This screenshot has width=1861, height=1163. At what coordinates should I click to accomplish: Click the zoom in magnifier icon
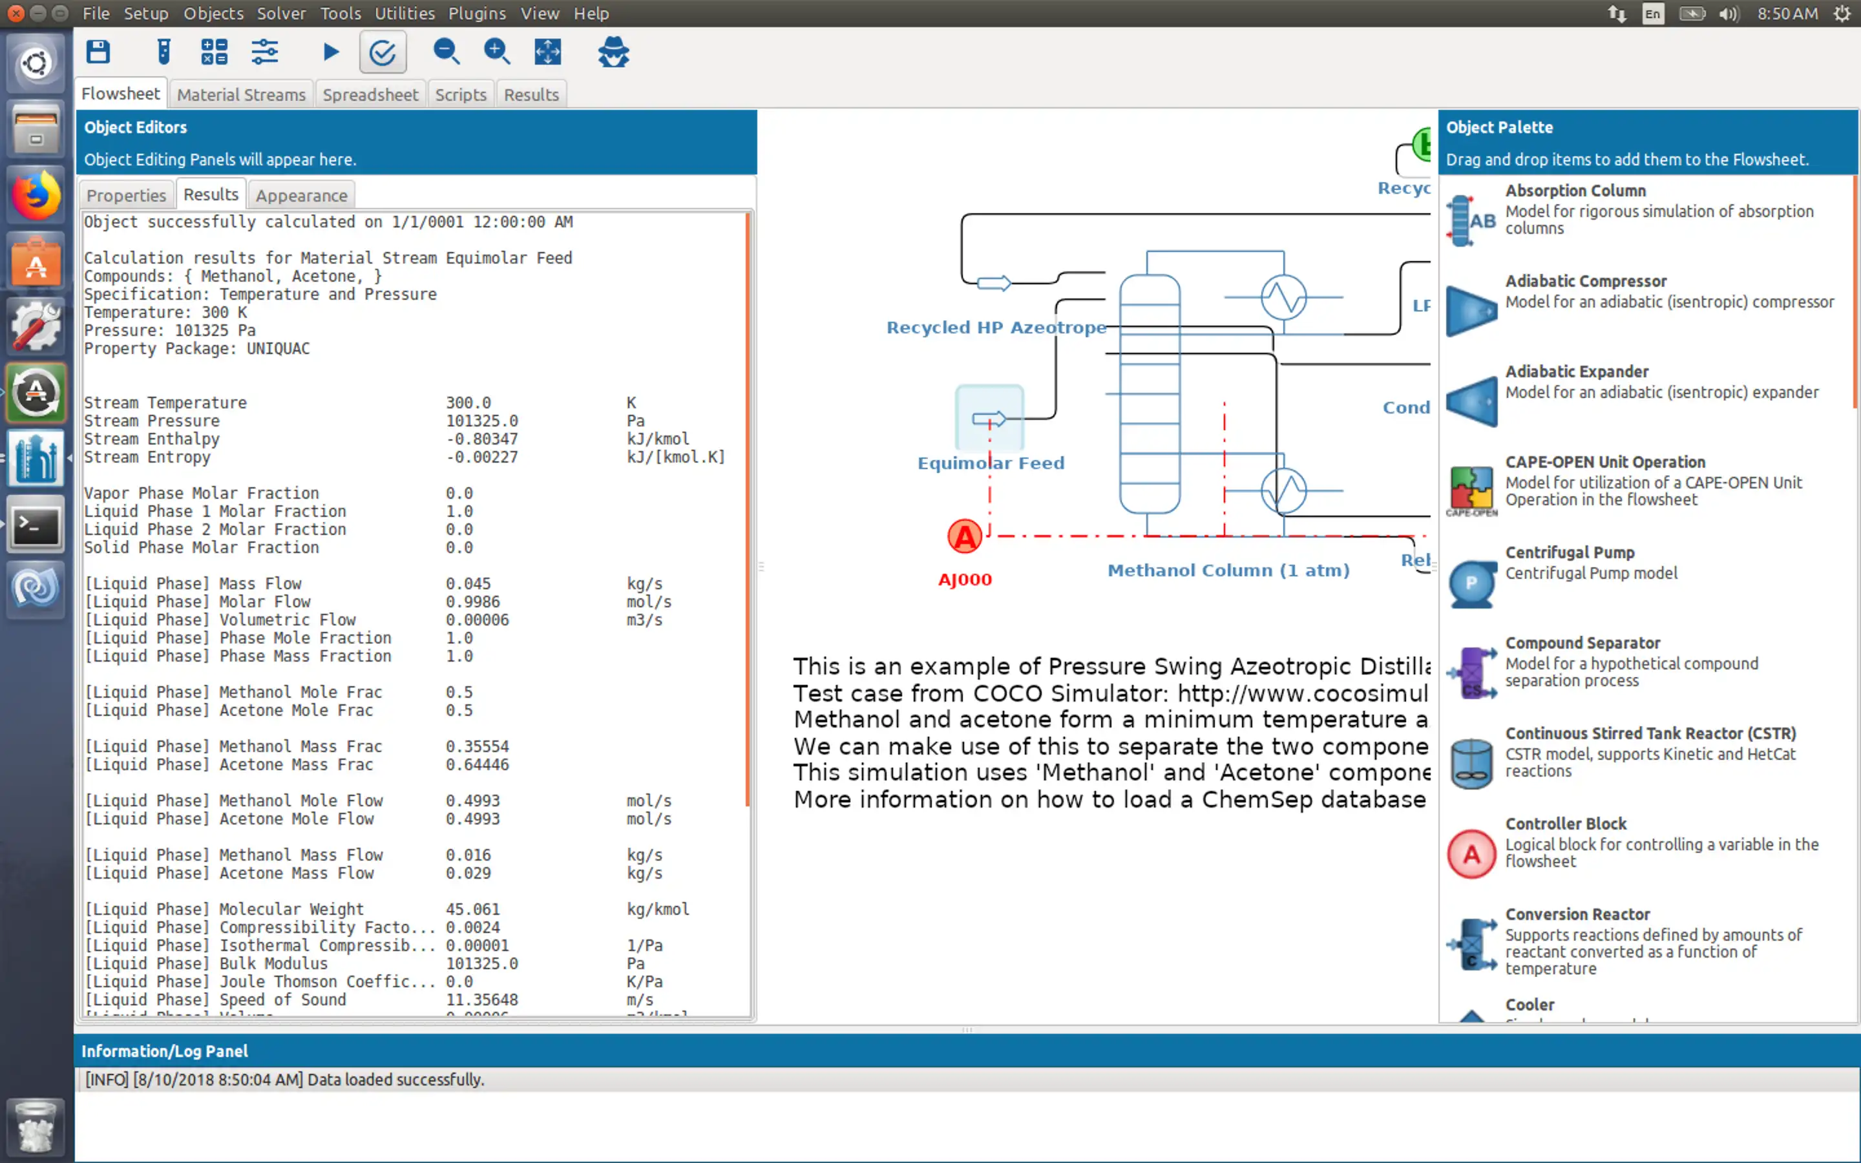[497, 51]
